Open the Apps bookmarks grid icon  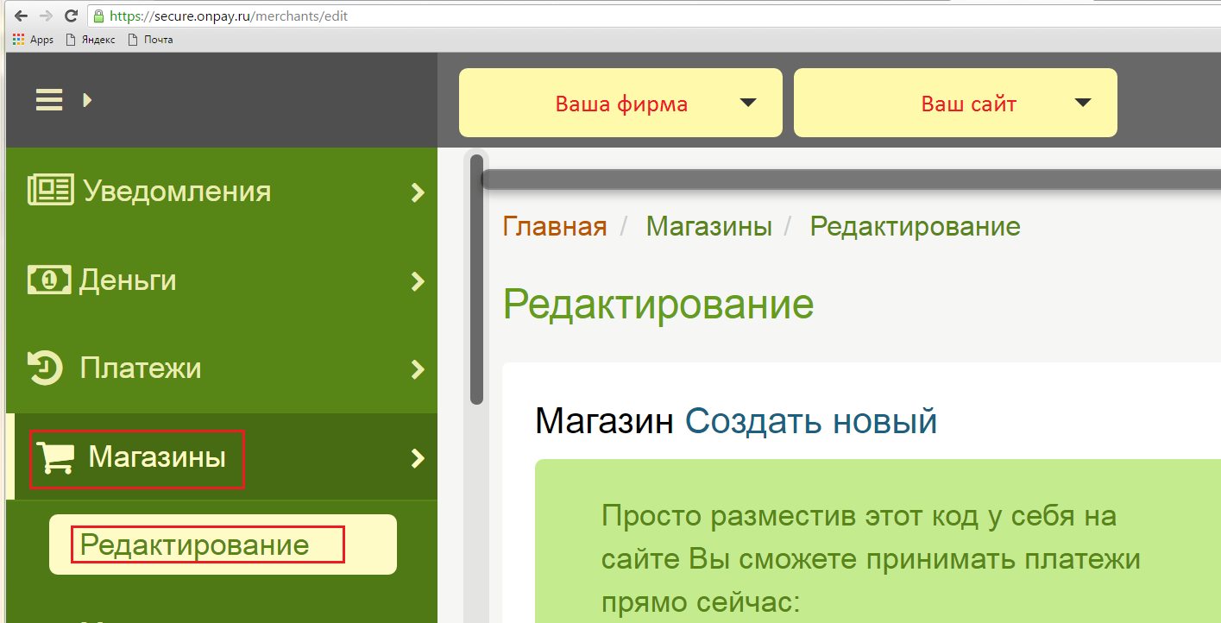18,40
